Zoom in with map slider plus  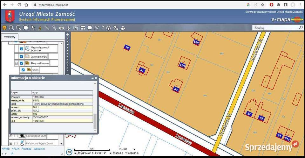pos(68,35)
